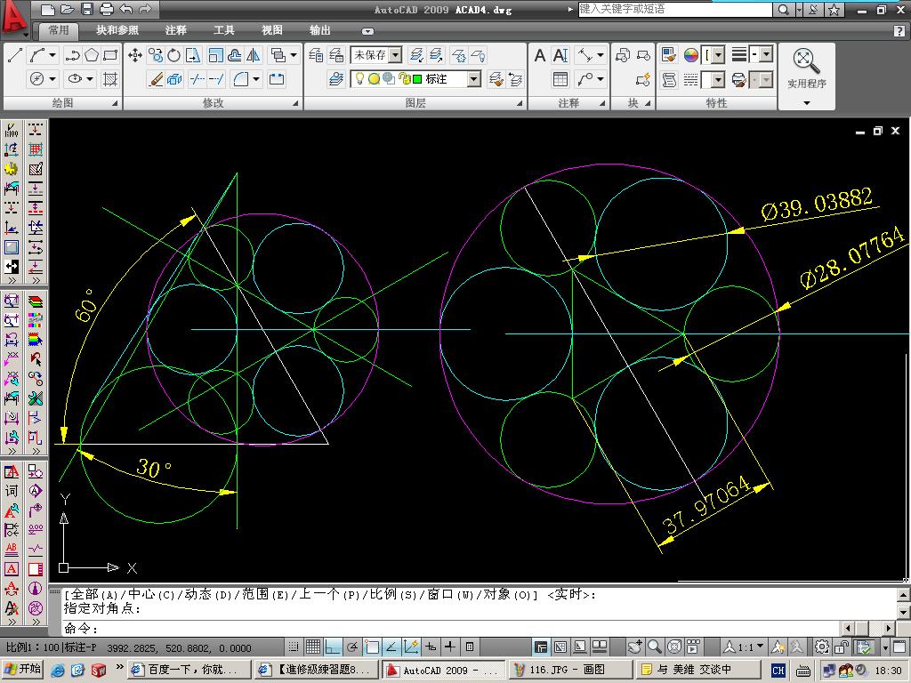Open the Zoom status bar tool
The image size is (911, 683).
654,647
